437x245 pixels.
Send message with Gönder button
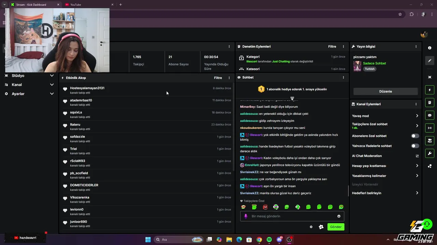point(336,227)
